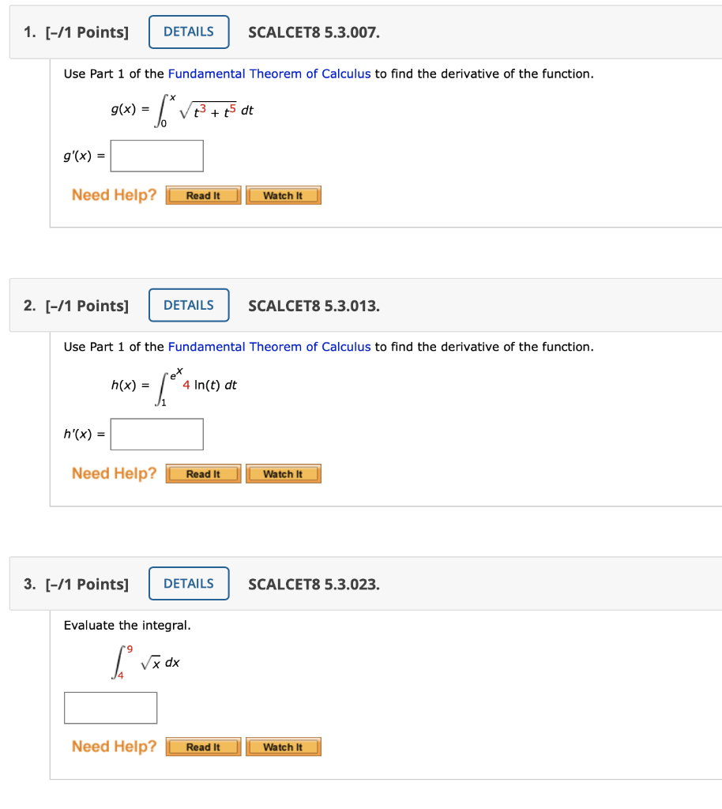Viewport: 722px width, 809px height.
Task: Click Need Help? in question 3
Action: click(114, 746)
